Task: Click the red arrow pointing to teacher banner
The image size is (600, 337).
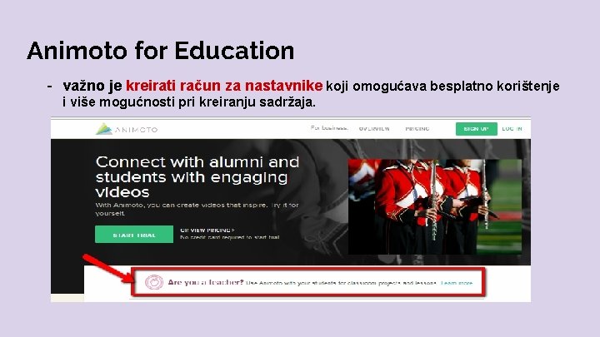Action: tap(107, 269)
